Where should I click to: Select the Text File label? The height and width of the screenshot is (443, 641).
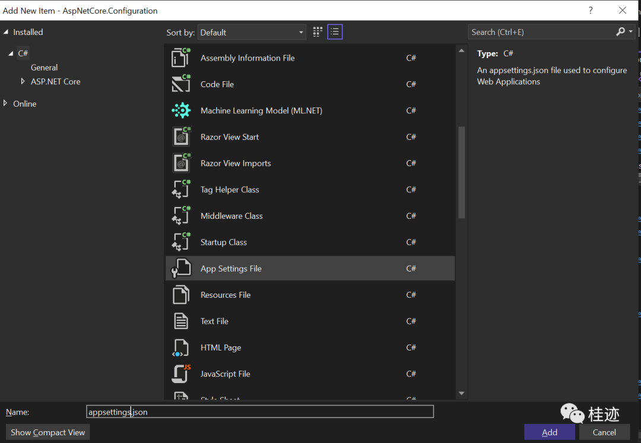214,321
